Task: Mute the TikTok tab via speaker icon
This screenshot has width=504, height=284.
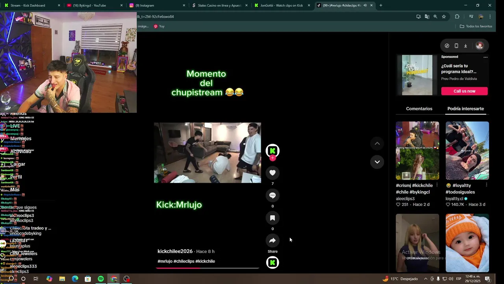Action: 365,6
